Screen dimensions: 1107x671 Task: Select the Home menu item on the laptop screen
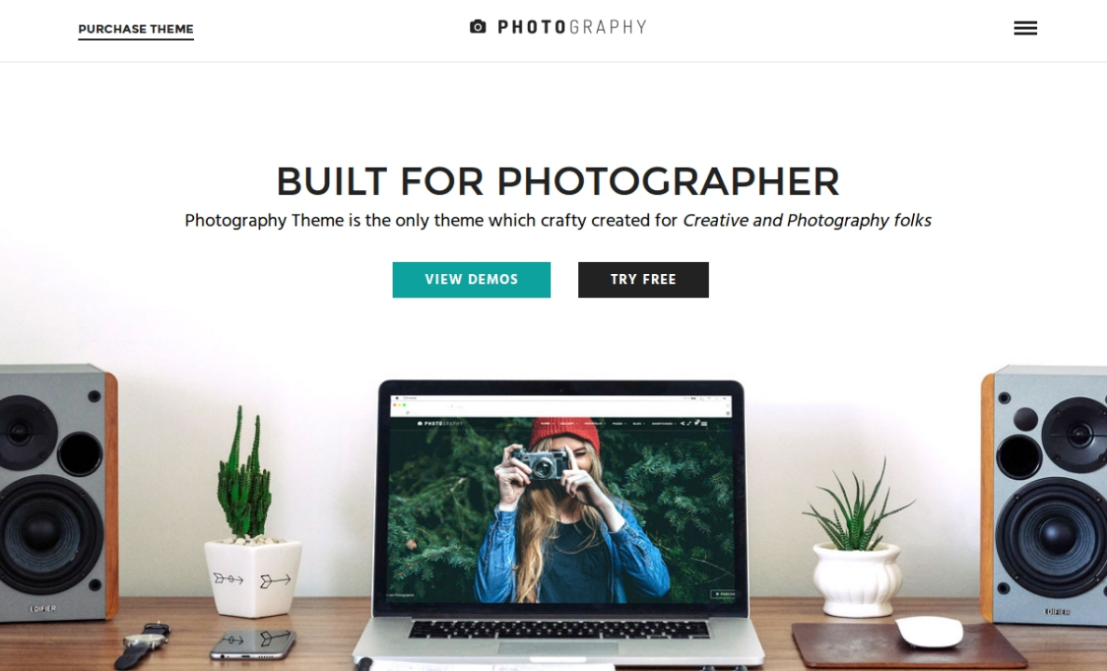[x=546, y=423]
